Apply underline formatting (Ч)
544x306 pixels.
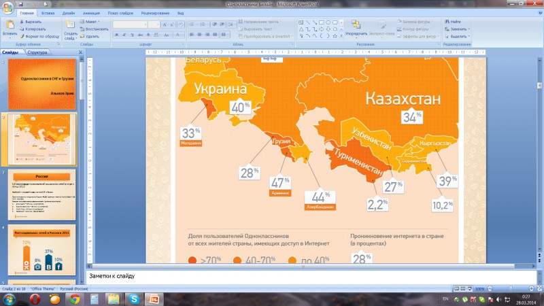(x=132, y=35)
